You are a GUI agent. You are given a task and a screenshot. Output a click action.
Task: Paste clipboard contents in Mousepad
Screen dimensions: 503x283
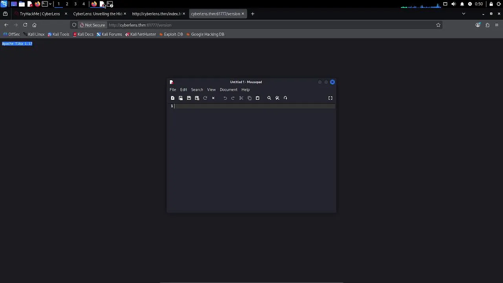(257, 98)
